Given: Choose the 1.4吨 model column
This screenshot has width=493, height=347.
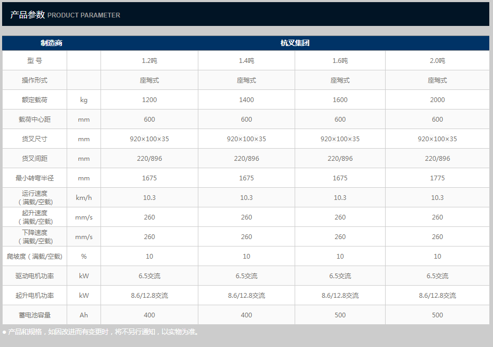Looking at the screenshot, I should click(246, 61).
